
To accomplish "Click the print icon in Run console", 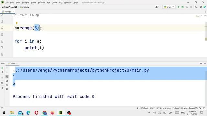I will point(7,85).
